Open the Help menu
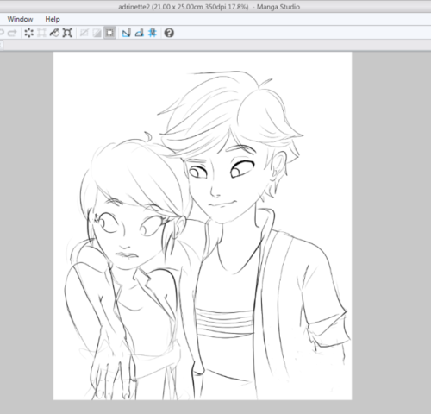 click(x=53, y=19)
